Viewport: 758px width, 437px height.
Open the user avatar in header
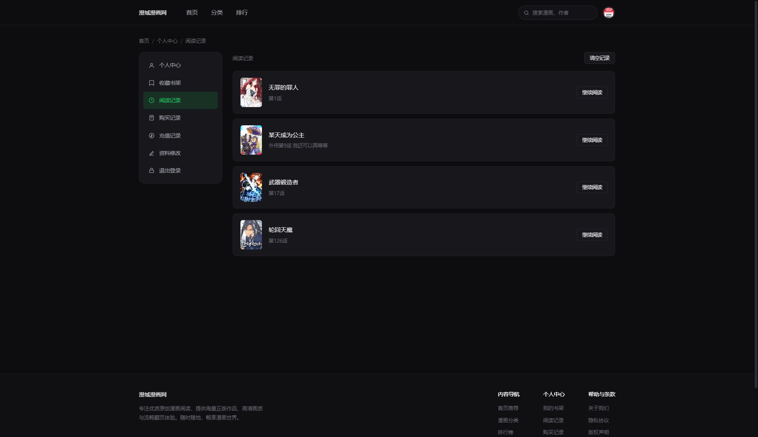(608, 13)
